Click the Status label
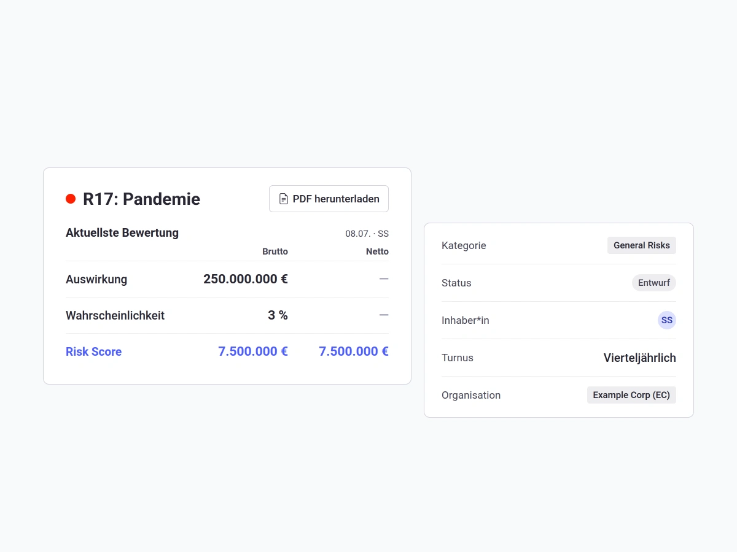 456,283
